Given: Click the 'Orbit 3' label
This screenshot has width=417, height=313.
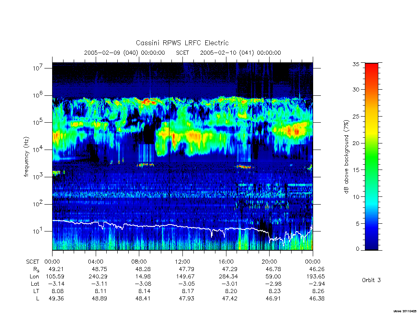Looking at the screenshot, I should [371, 280].
